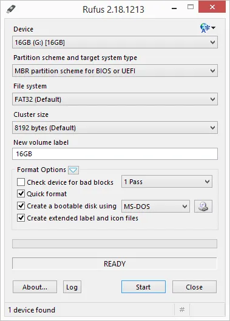
Task: Click the Start button
Action: tap(143, 287)
